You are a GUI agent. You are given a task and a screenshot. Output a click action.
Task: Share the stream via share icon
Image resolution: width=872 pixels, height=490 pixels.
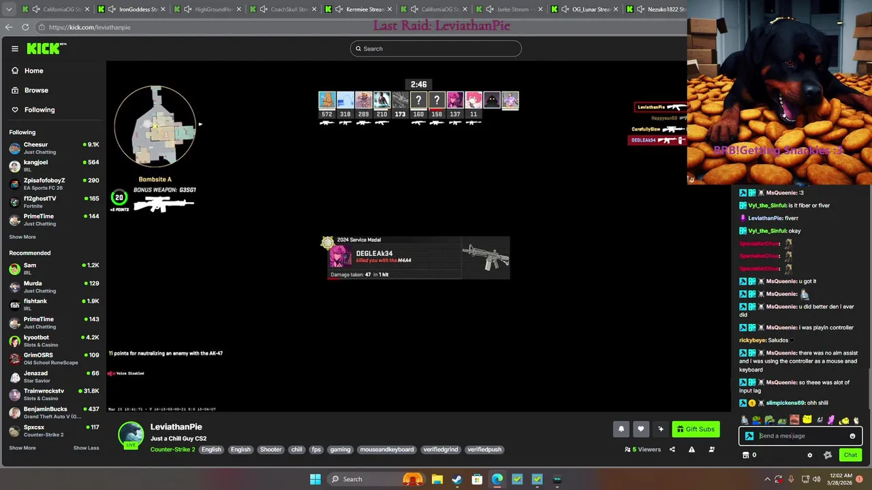672,449
